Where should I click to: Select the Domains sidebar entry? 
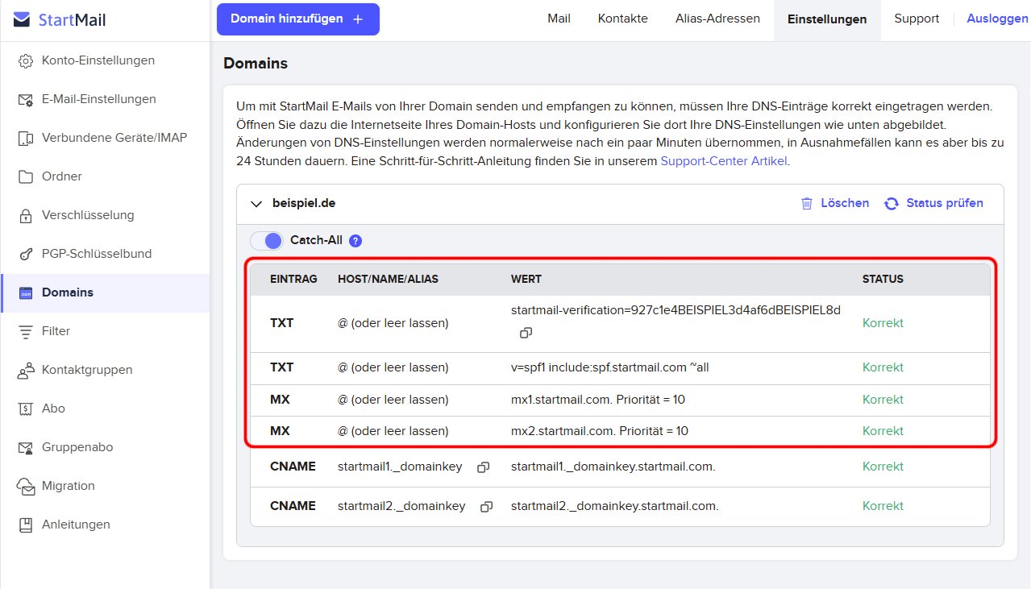[105, 292]
